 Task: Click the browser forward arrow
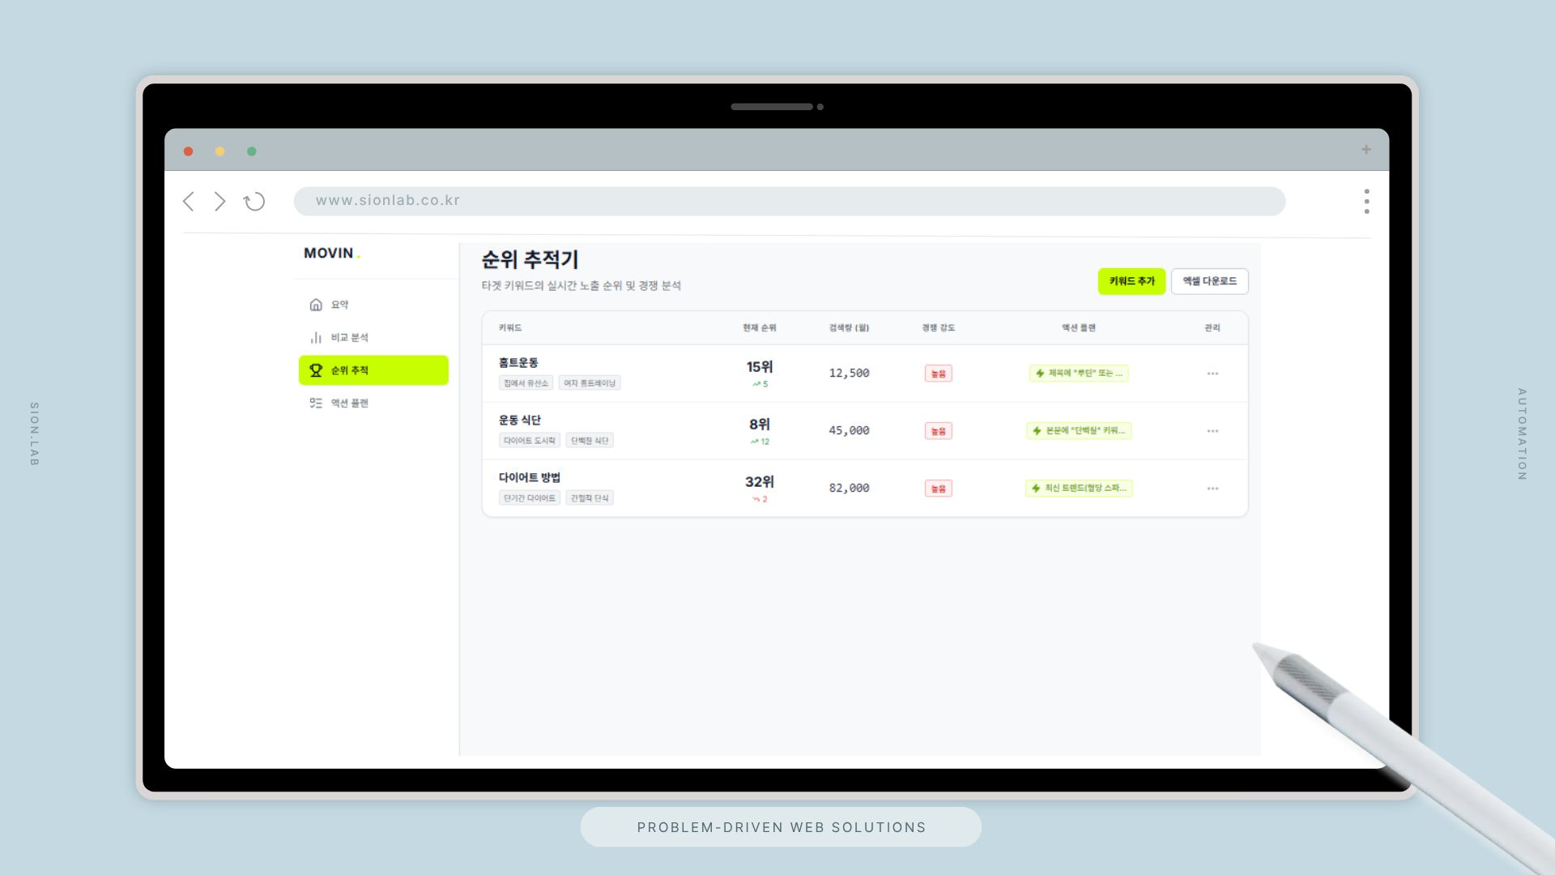(x=219, y=202)
